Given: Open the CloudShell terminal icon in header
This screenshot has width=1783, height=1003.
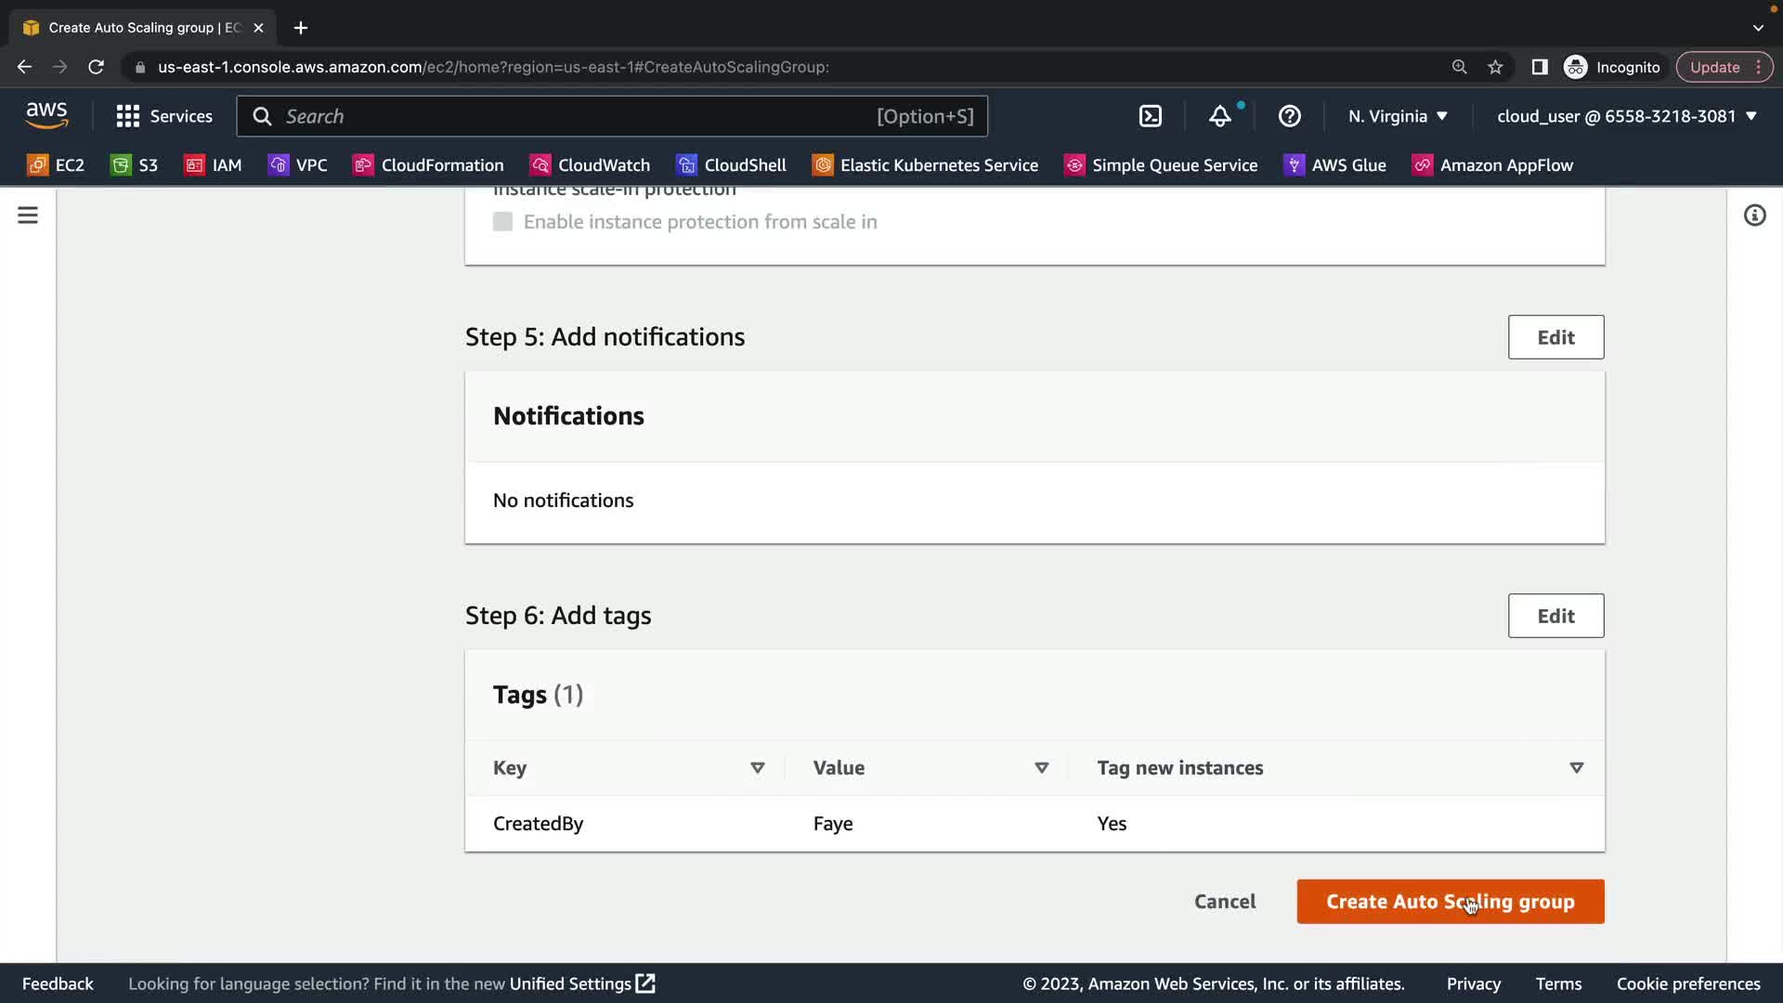Looking at the screenshot, I should point(1150,116).
